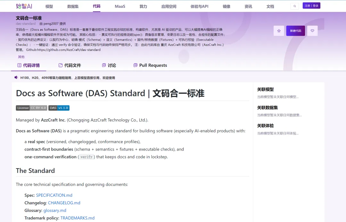Click the 当前模型暂未关联任何数据集 text
This screenshot has height=222, width=346.
pos(279,115)
